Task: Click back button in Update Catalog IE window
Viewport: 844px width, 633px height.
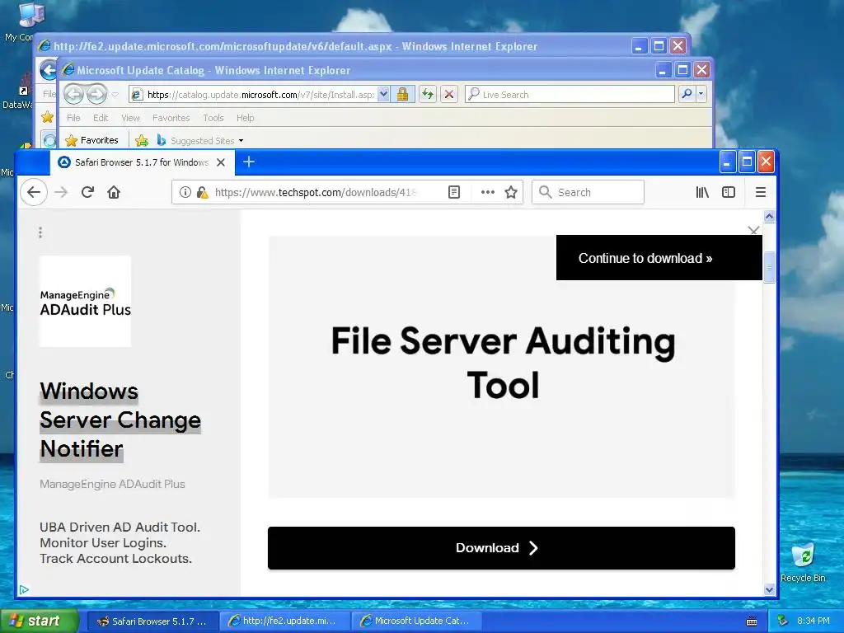Action: (73, 94)
